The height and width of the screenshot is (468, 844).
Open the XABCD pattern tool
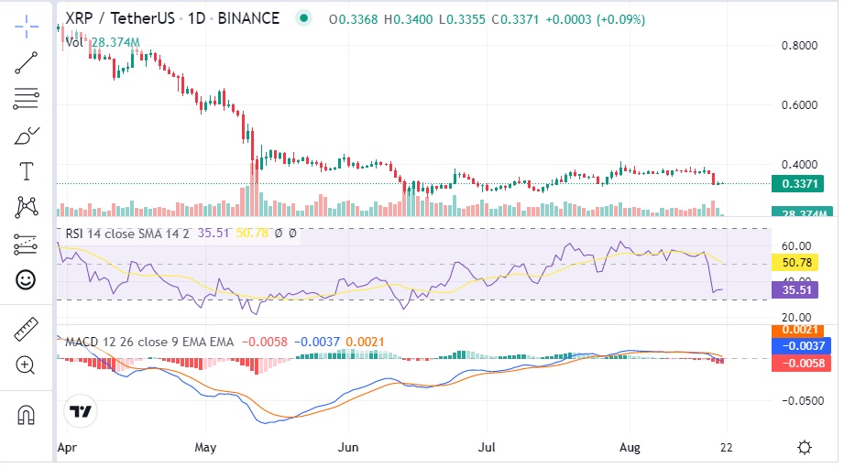pyautogui.click(x=26, y=207)
